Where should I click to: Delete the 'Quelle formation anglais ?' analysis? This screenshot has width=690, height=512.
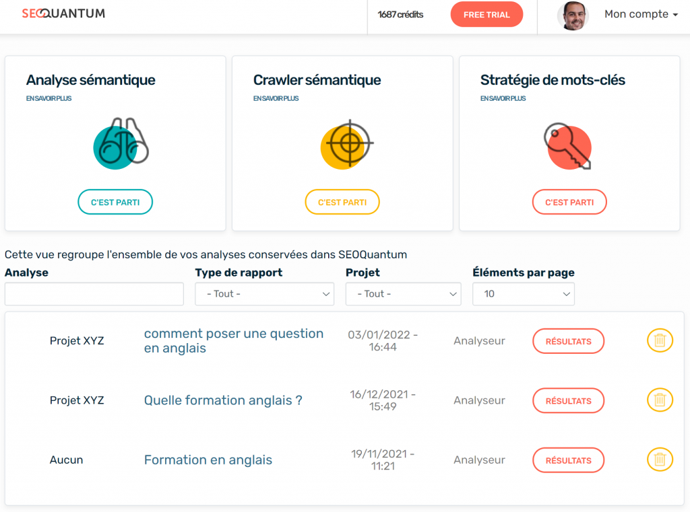[660, 400]
